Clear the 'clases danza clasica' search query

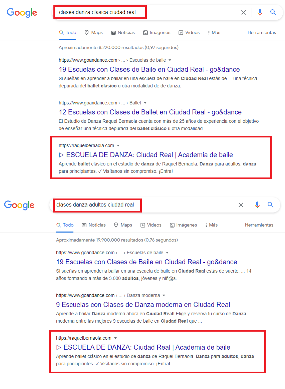click(244, 12)
